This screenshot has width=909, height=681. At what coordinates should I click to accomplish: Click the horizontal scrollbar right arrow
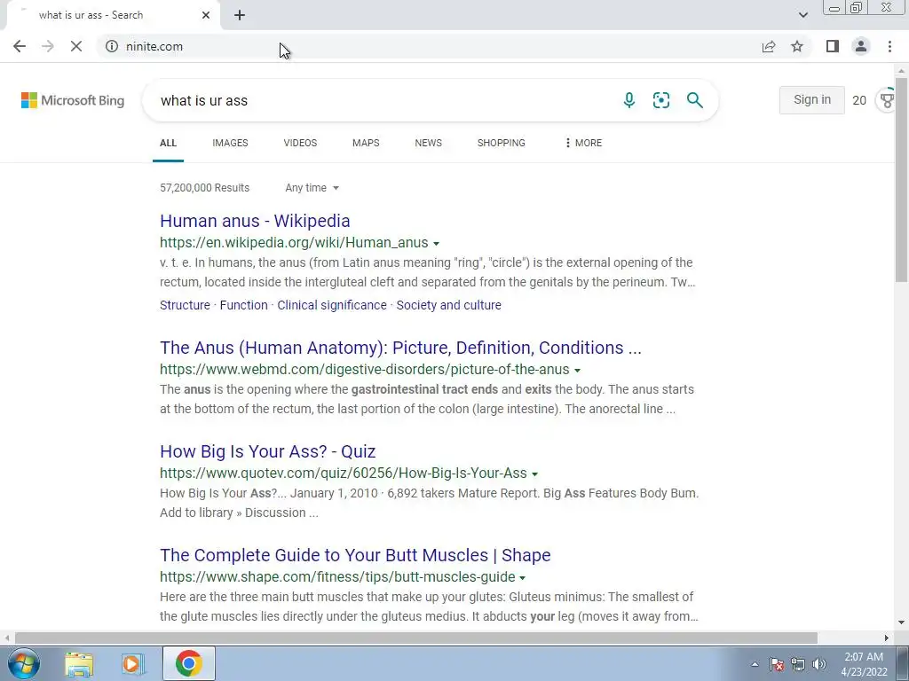click(x=887, y=638)
